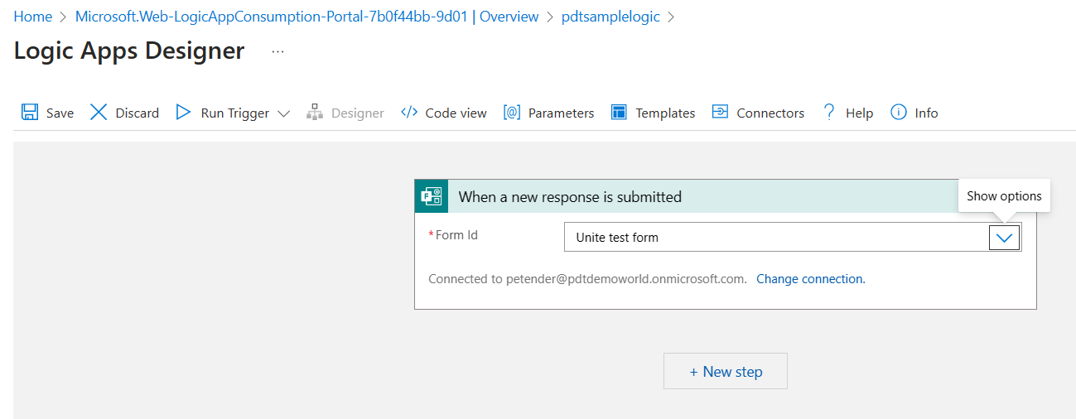
Task: Click the Parameters [@] icon
Action: (511, 113)
